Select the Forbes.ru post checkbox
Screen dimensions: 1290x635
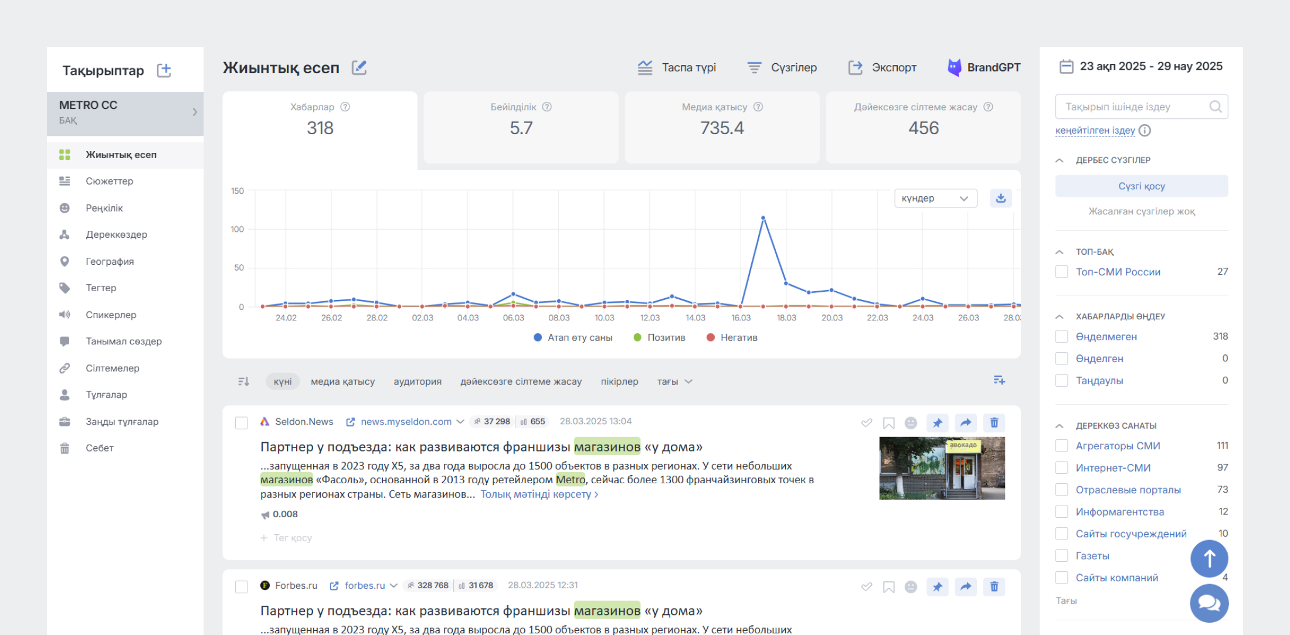241,587
